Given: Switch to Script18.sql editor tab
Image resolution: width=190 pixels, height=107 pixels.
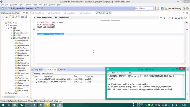Looking at the screenshot, I should click(x=54, y=13).
